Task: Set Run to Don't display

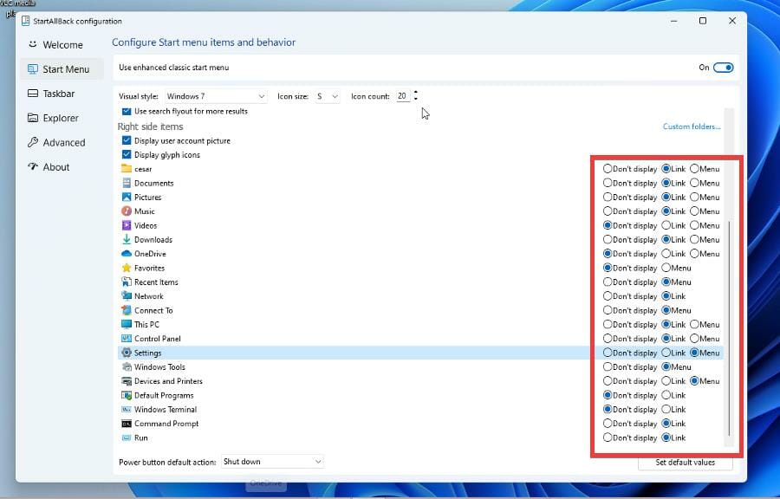Action: pos(608,437)
